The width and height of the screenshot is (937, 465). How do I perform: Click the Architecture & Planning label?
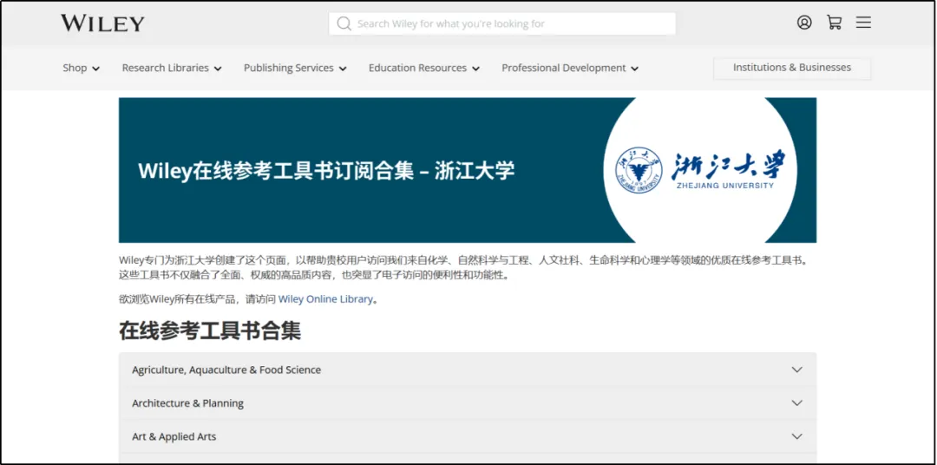coord(187,403)
